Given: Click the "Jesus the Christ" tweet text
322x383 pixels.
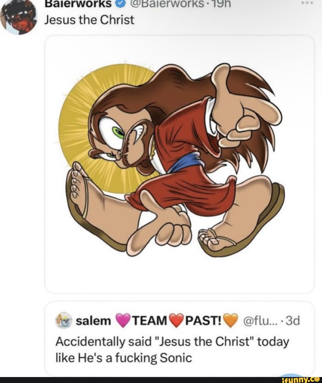Looking at the screenshot, I should click(x=89, y=20).
